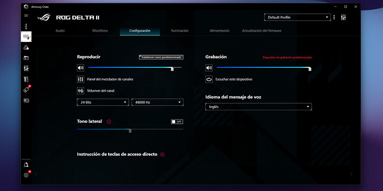Mute the Grabación speaker icon

[x=209, y=68]
